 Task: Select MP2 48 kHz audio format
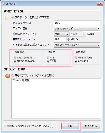click(76, 58)
